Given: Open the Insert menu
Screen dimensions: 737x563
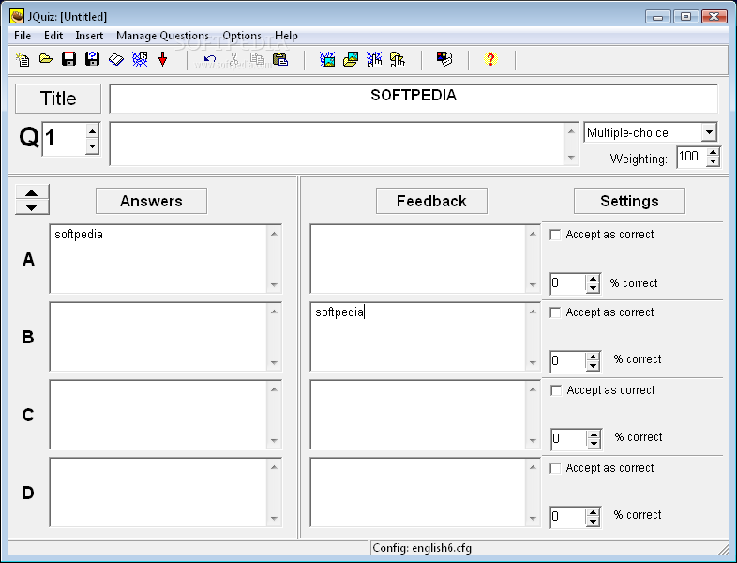Looking at the screenshot, I should tap(89, 36).
